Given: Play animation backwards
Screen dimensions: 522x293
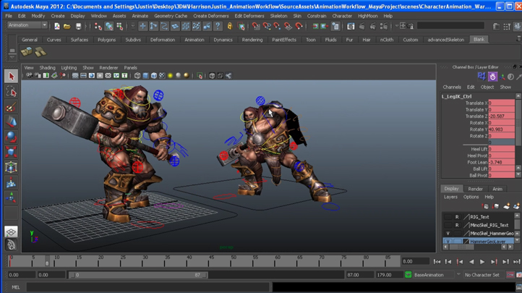Looking at the screenshot, I should tap(471, 262).
